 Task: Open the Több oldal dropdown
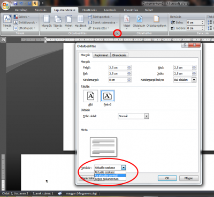(x=133, y=116)
